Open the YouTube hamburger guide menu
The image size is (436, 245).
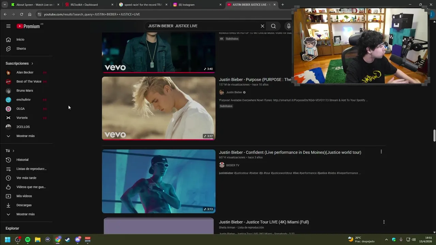click(8, 26)
